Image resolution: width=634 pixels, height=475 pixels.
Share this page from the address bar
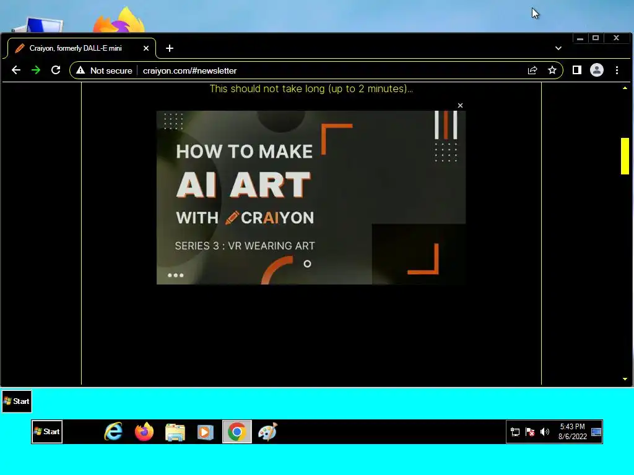point(532,71)
